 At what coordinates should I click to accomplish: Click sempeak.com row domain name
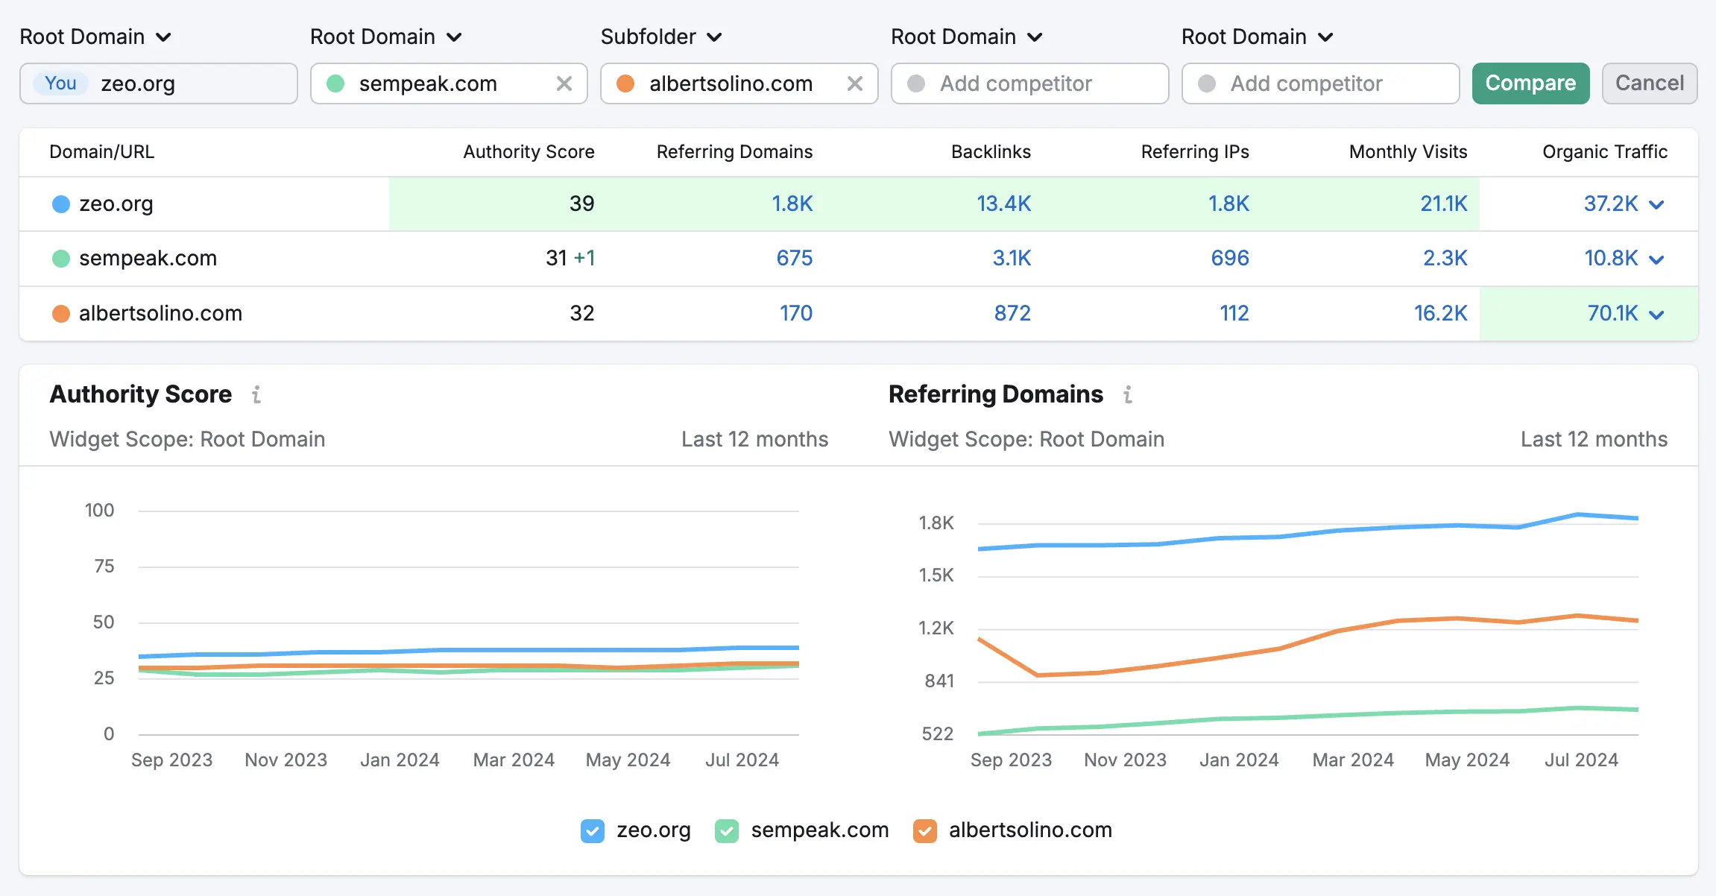(148, 258)
